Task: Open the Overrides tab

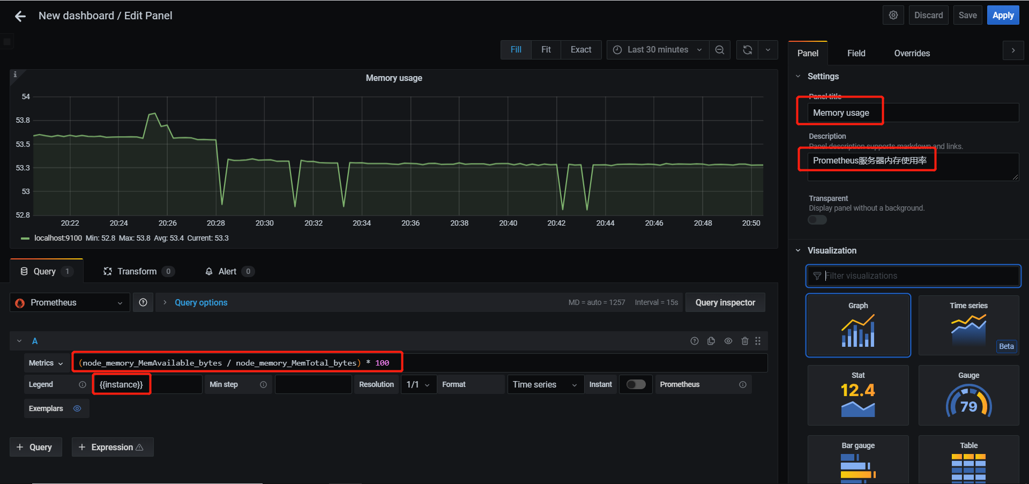Action: (x=912, y=53)
